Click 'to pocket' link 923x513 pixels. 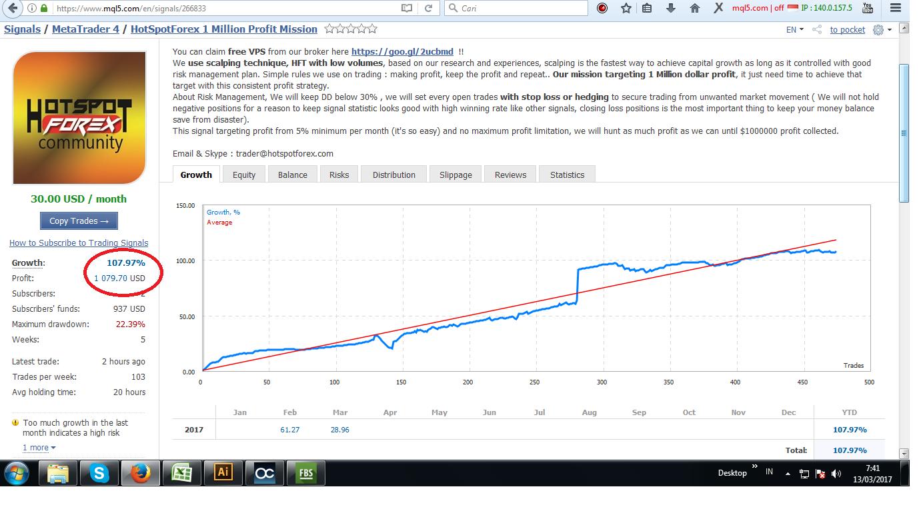point(847,29)
